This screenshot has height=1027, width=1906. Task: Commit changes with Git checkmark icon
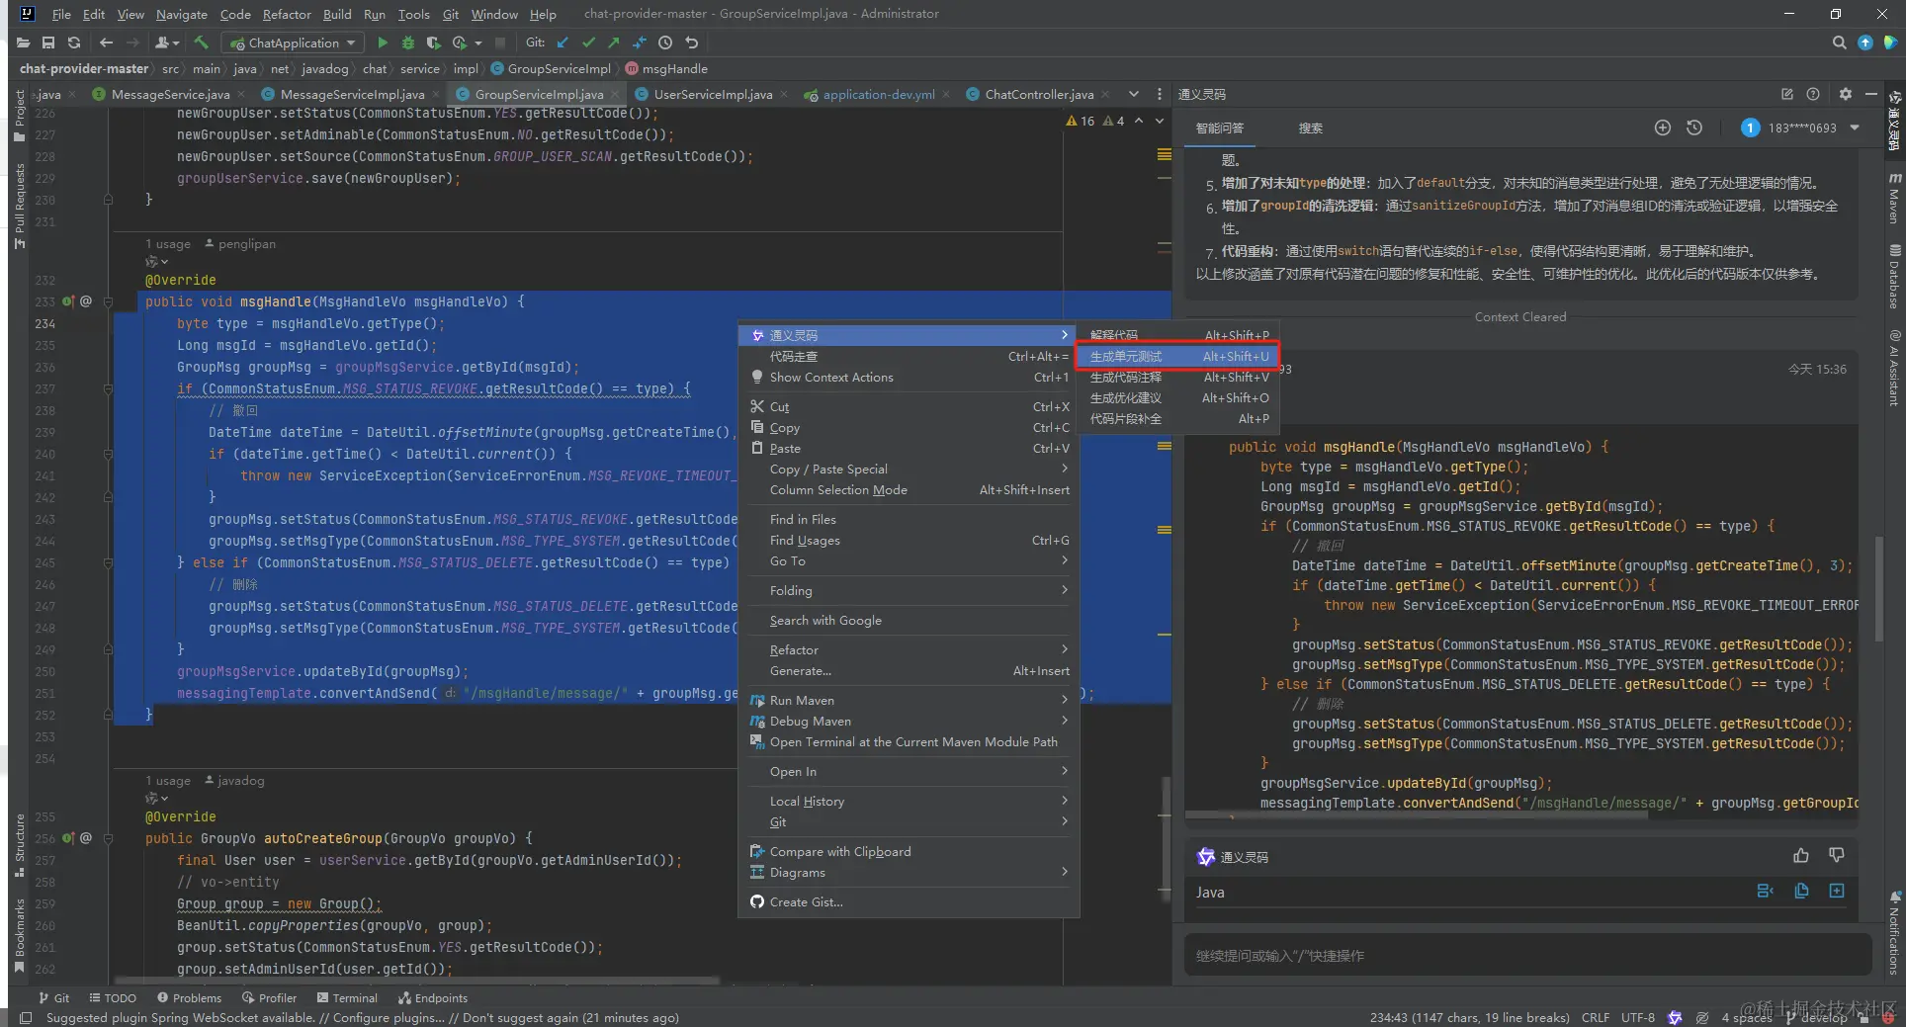[x=588, y=43]
